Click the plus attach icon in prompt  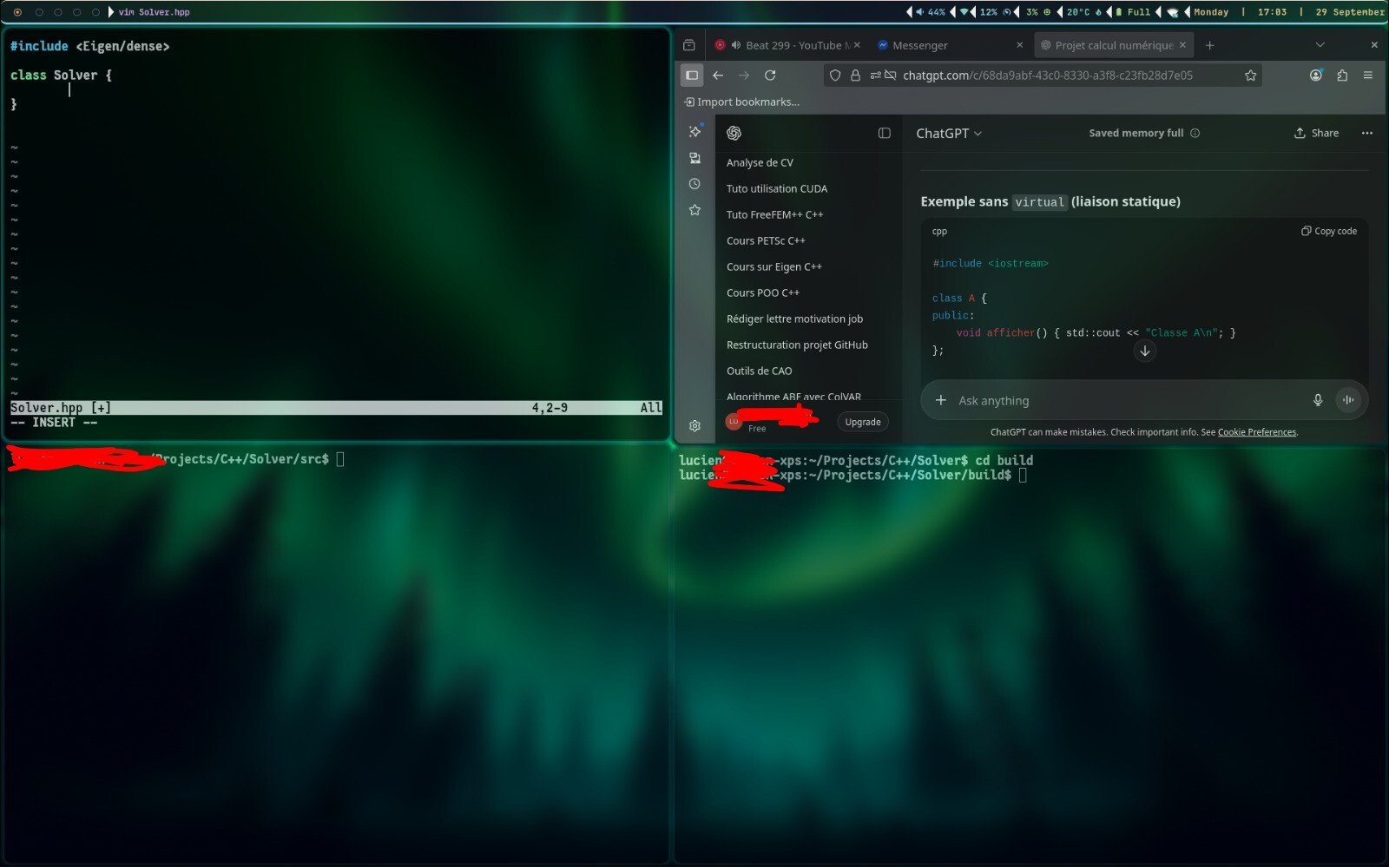click(x=940, y=400)
